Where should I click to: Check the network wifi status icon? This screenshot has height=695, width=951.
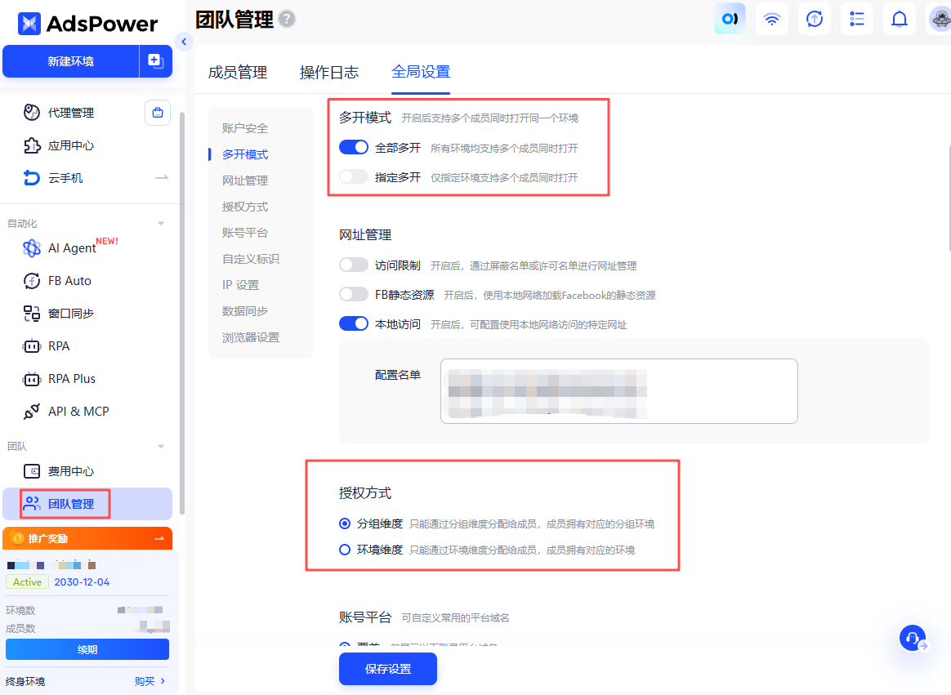(771, 19)
